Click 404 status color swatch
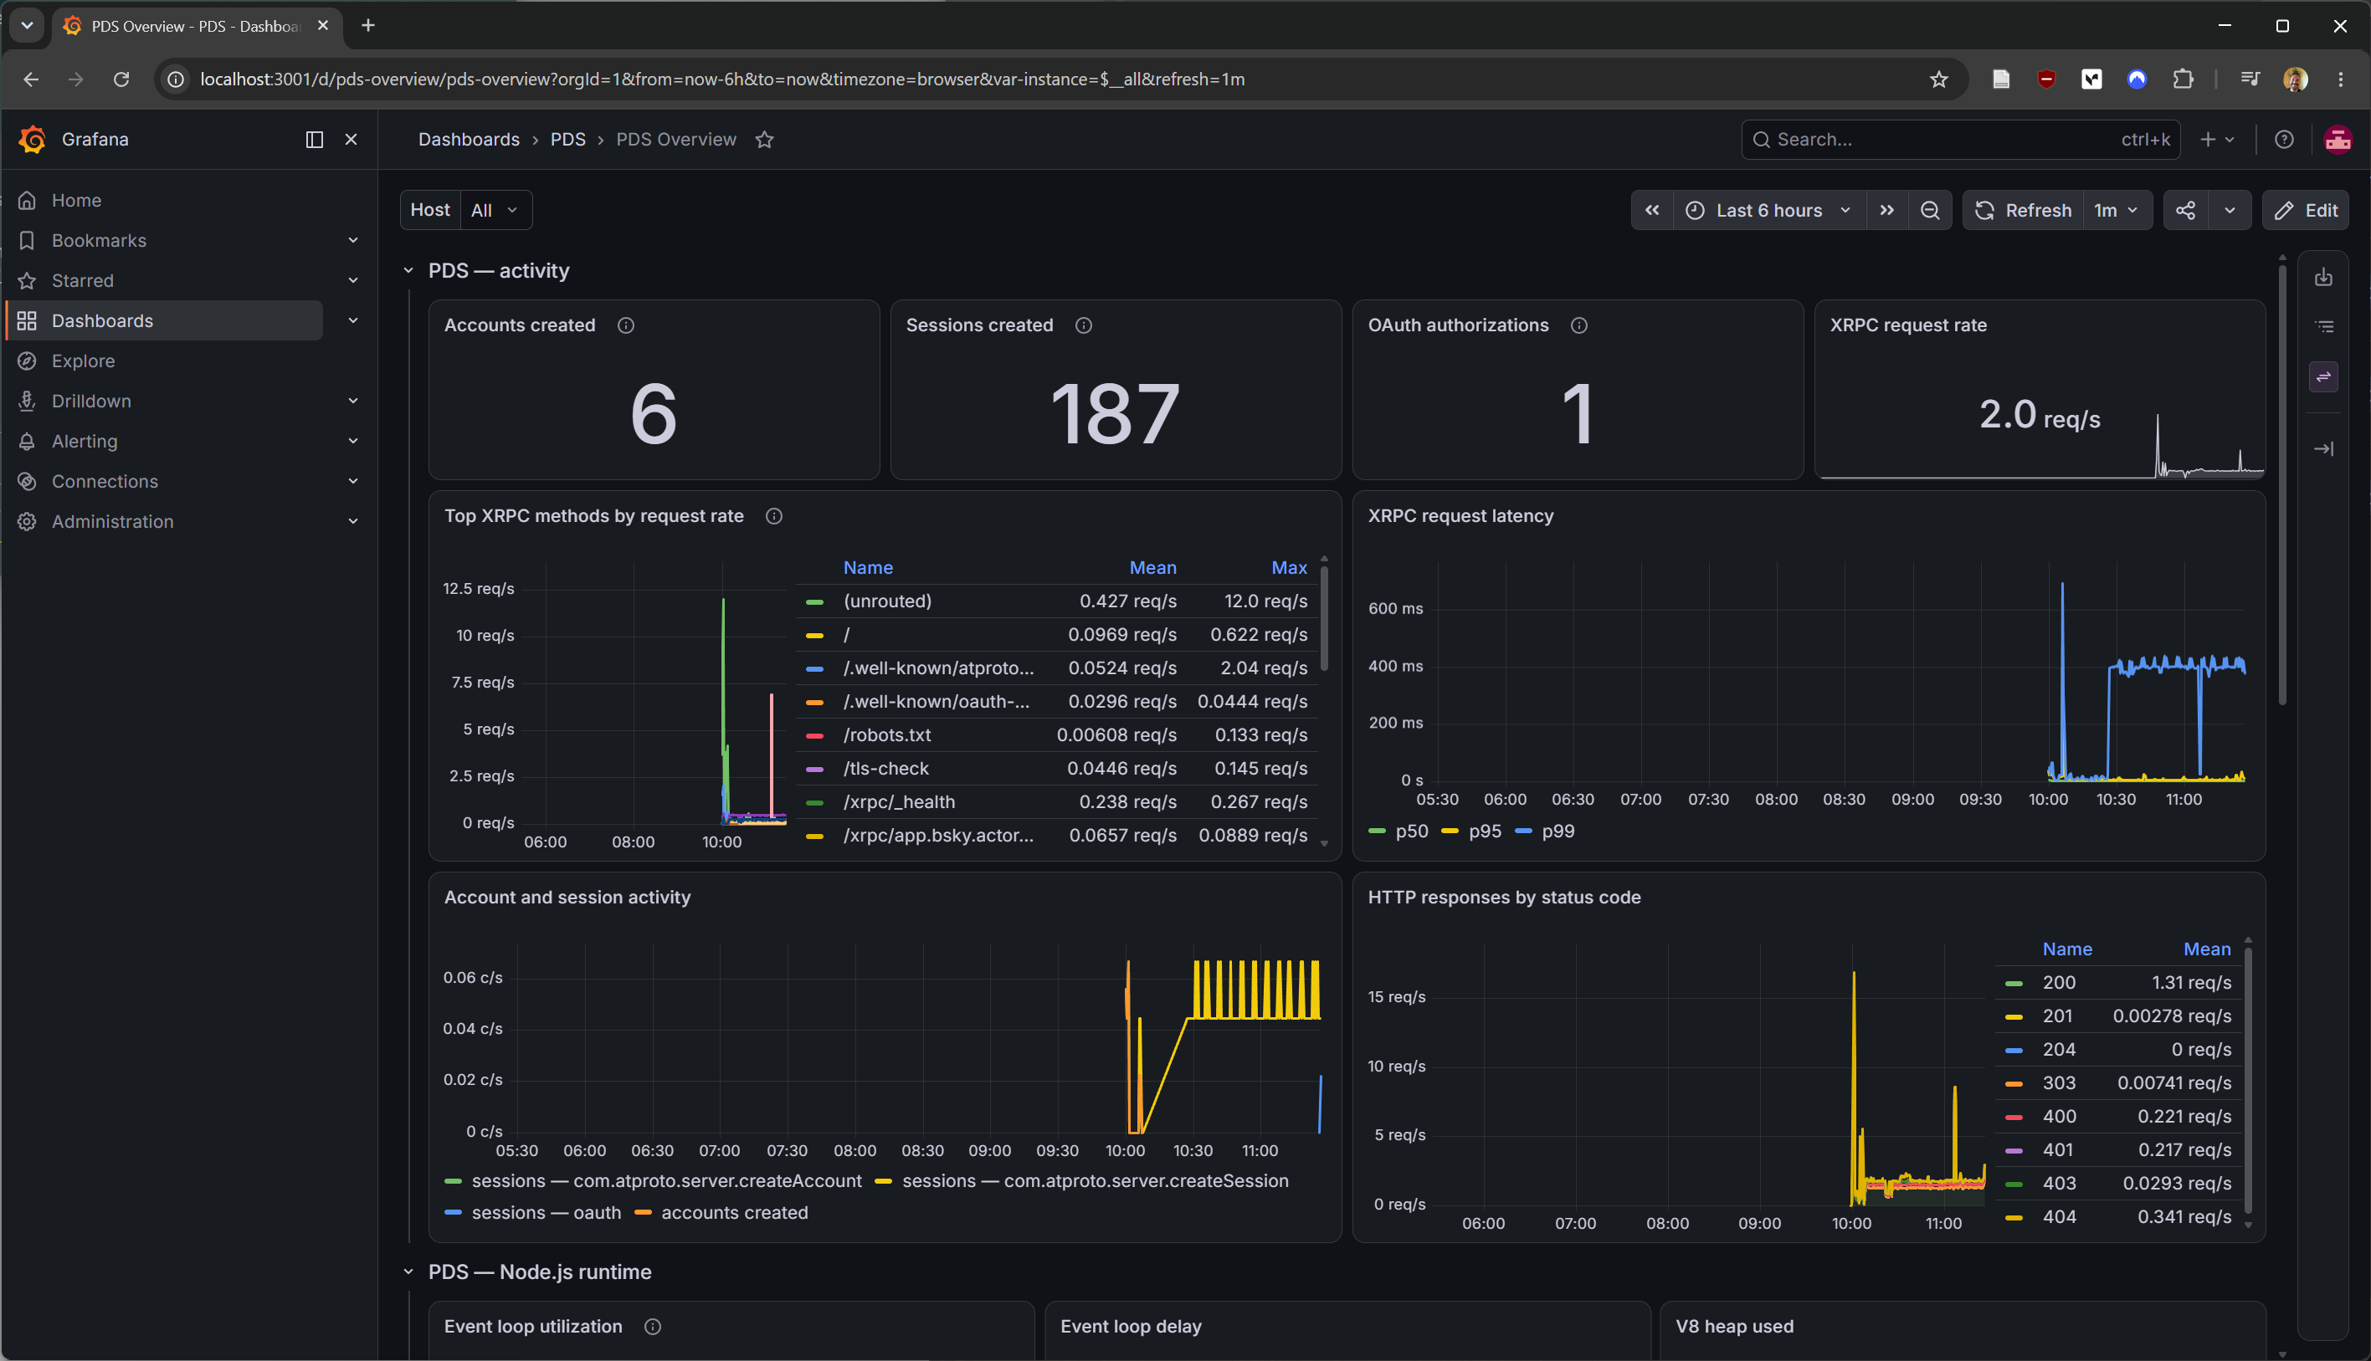Image resolution: width=2371 pixels, height=1361 pixels. [x=2014, y=1217]
